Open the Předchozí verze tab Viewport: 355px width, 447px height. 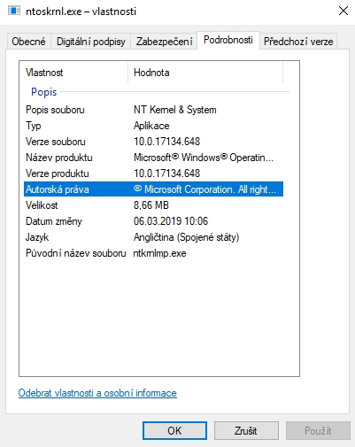click(x=298, y=42)
